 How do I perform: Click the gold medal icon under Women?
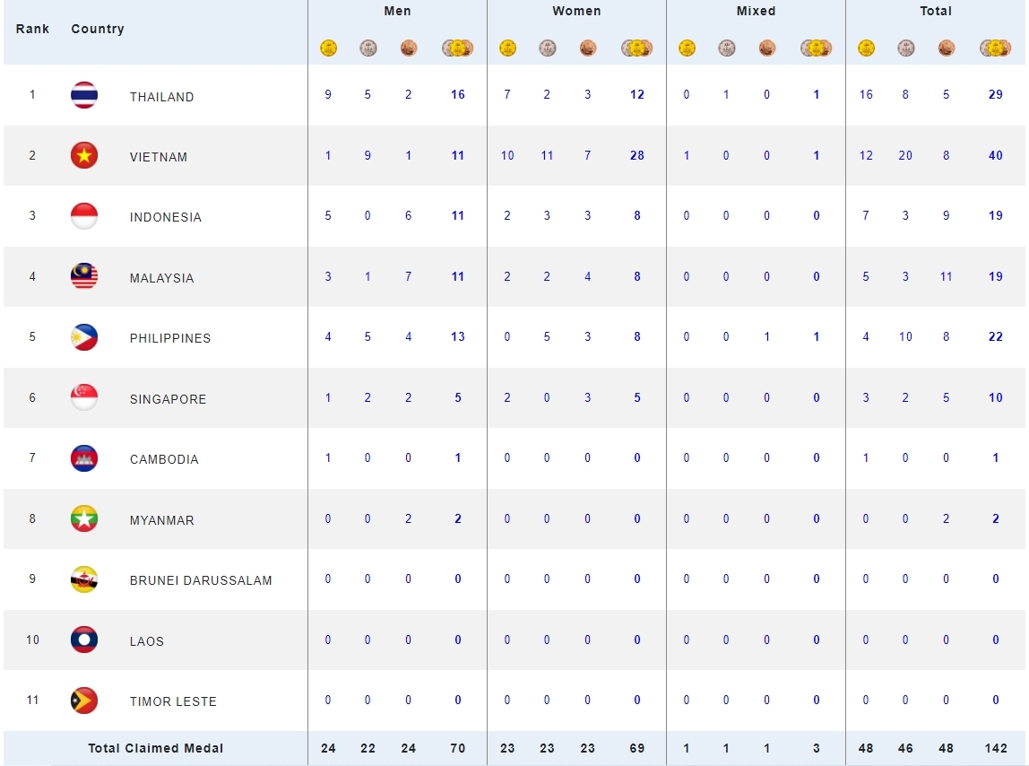[507, 48]
